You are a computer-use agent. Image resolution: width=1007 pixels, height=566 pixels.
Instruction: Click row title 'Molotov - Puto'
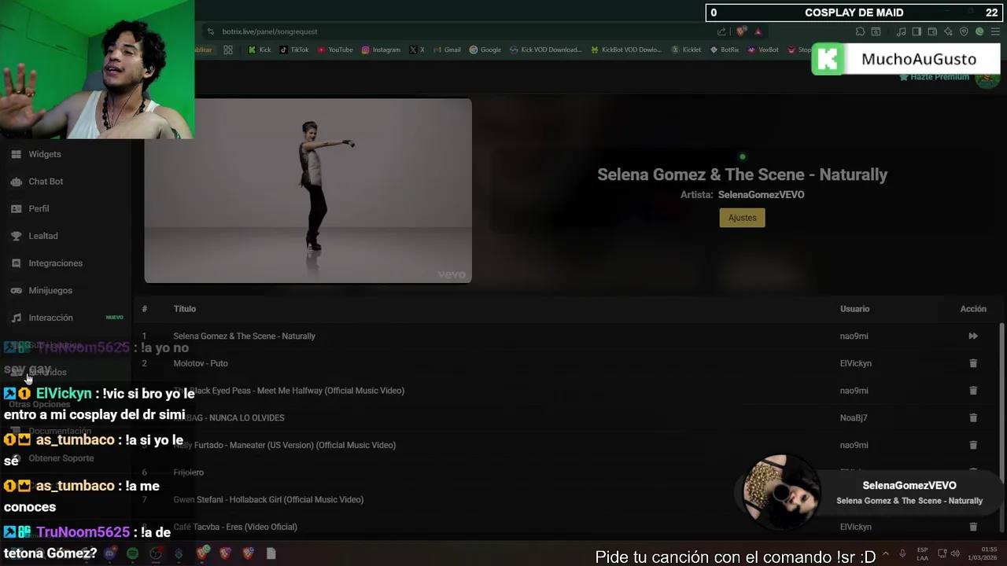click(201, 363)
